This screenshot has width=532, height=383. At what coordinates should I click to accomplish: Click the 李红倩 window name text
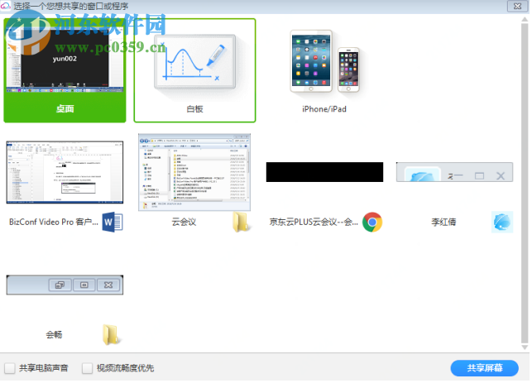tap(443, 223)
